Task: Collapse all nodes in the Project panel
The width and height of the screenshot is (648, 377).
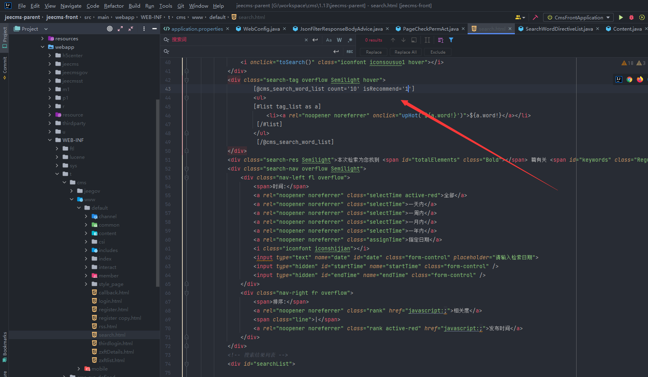Action: [131, 29]
